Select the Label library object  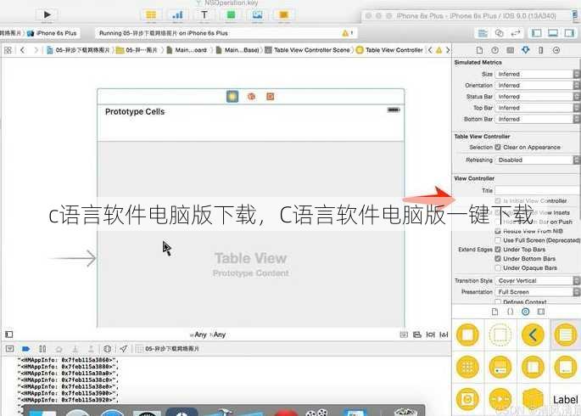[566, 400]
